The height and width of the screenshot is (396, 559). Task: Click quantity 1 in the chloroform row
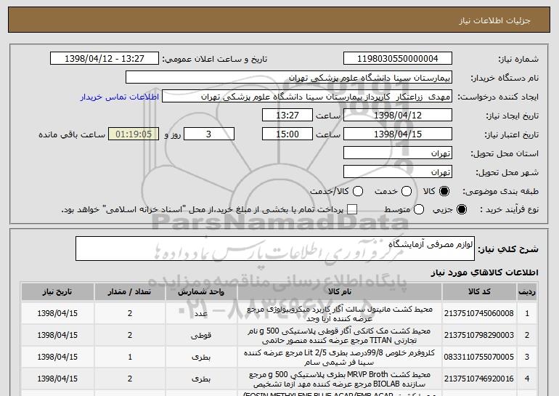coord(130,357)
